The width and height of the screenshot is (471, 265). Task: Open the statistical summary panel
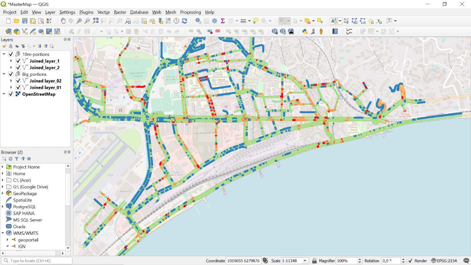click(x=223, y=21)
